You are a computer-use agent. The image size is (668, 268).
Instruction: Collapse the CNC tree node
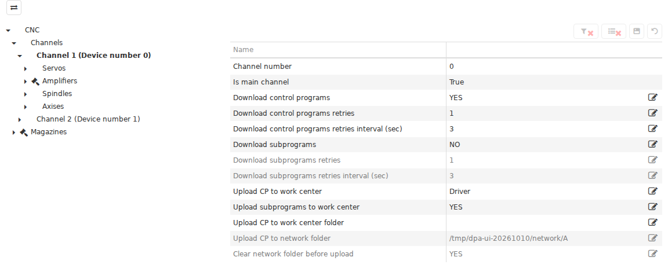tap(8, 30)
